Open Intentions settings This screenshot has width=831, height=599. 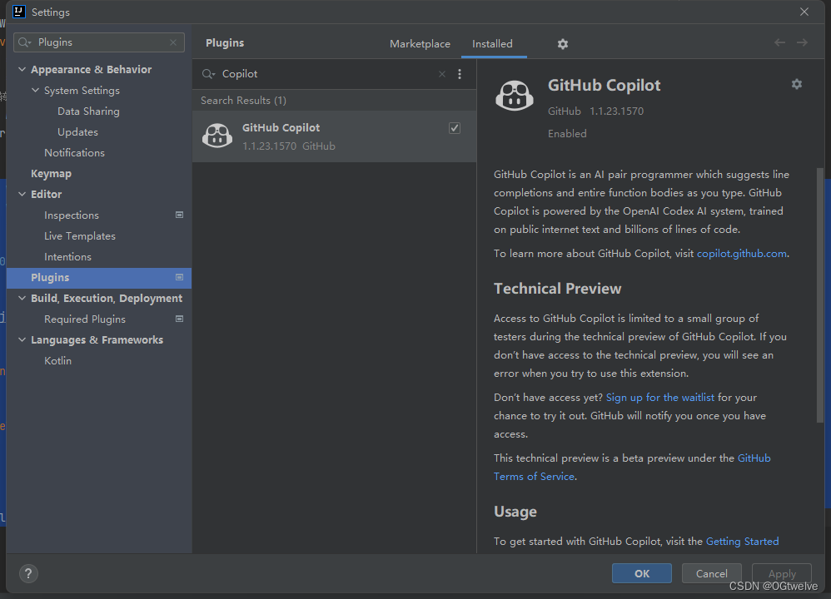pyautogui.click(x=67, y=257)
